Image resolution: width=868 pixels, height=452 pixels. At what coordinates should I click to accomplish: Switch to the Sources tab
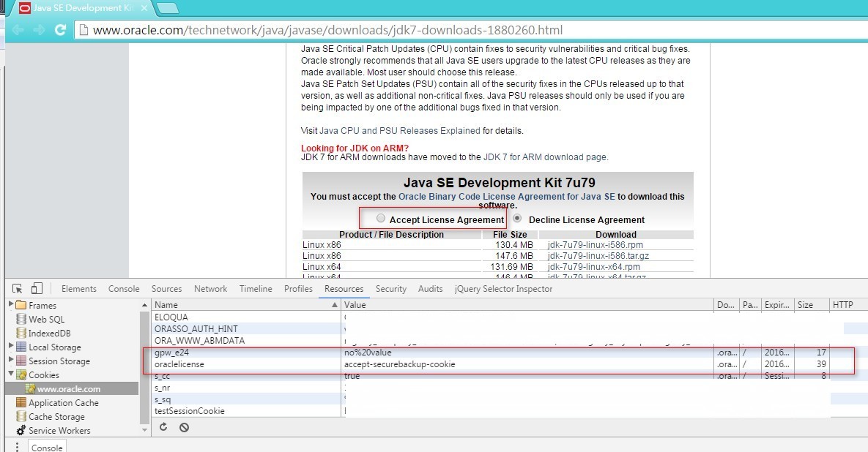click(x=166, y=288)
